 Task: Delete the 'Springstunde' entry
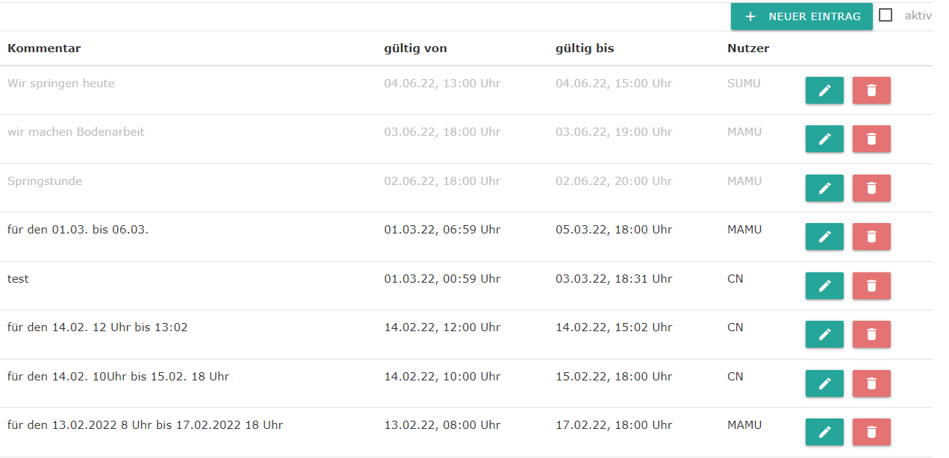point(871,188)
